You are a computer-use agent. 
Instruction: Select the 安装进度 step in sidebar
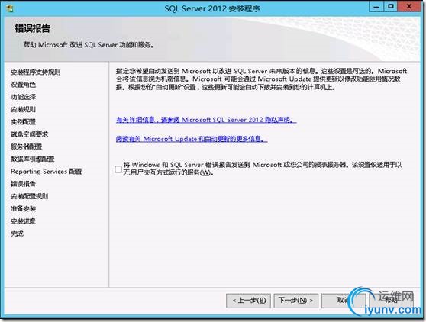tap(23, 221)
